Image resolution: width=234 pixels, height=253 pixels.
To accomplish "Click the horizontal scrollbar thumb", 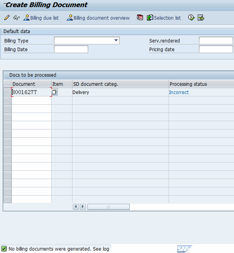I will [108, 207].
